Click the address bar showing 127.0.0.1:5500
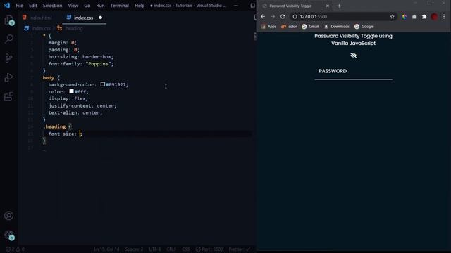 coord(342,17)
